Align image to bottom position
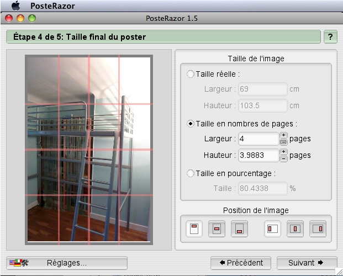The image size is (343, 276). pyautogui.click(x=239, y=229)
